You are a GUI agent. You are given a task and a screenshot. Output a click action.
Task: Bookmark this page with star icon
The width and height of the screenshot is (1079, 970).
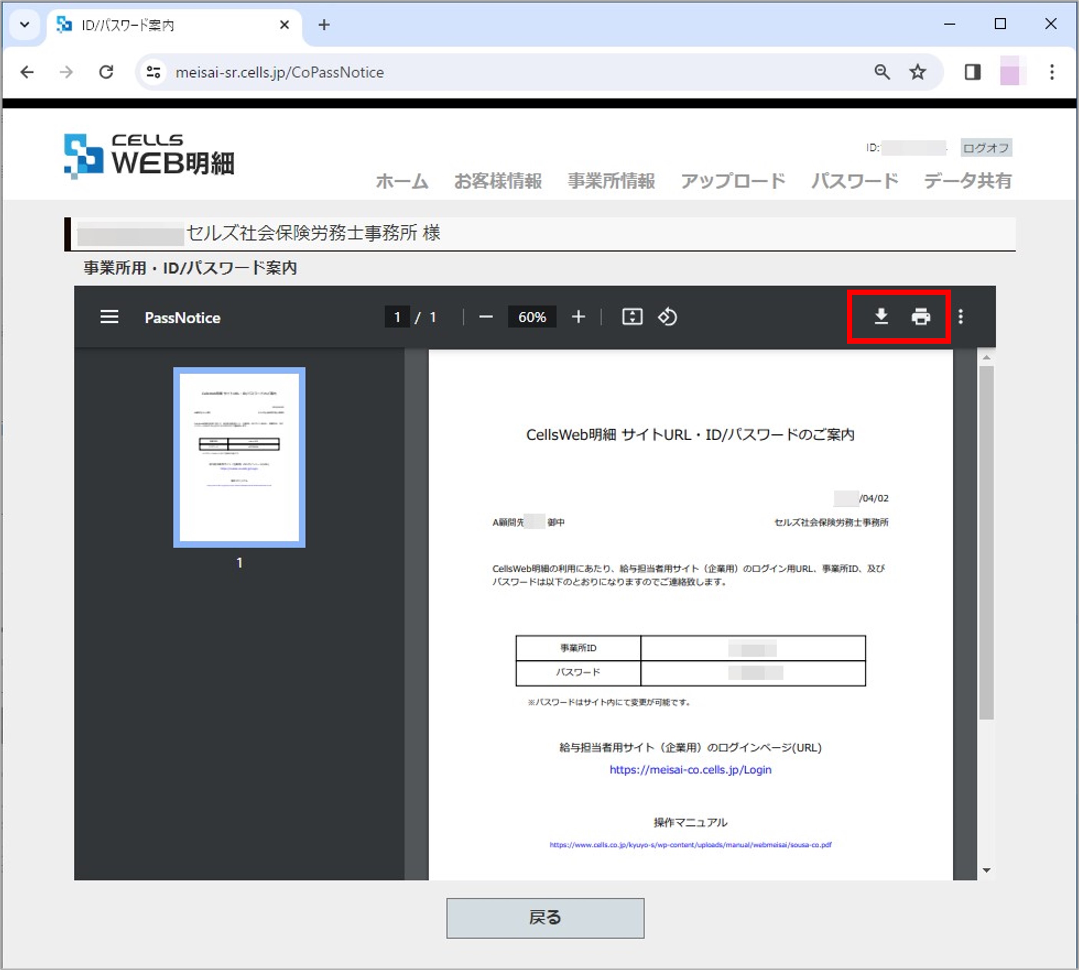click(x=918, y=71)
